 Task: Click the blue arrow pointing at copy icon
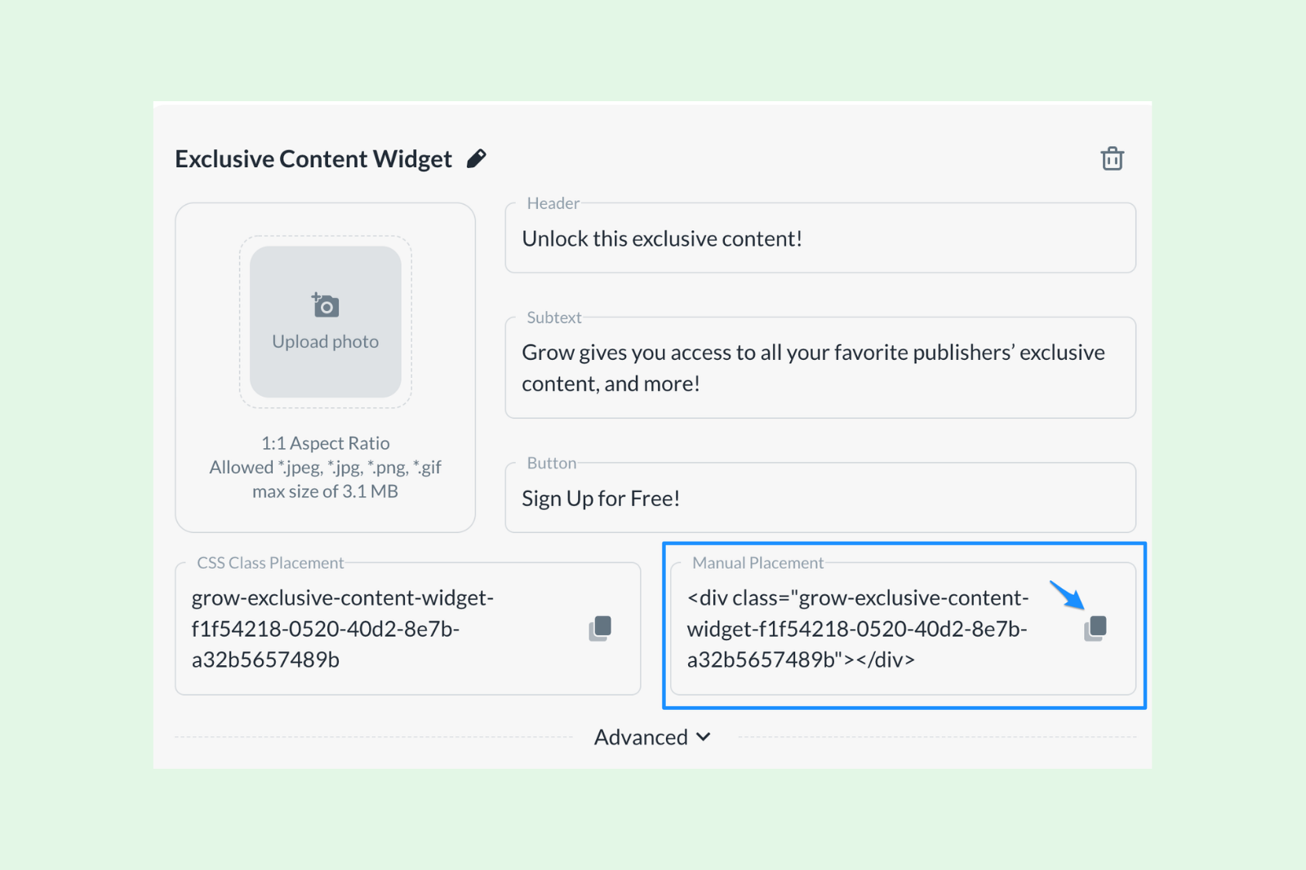pyautogui.click(x=1067, y=595)
